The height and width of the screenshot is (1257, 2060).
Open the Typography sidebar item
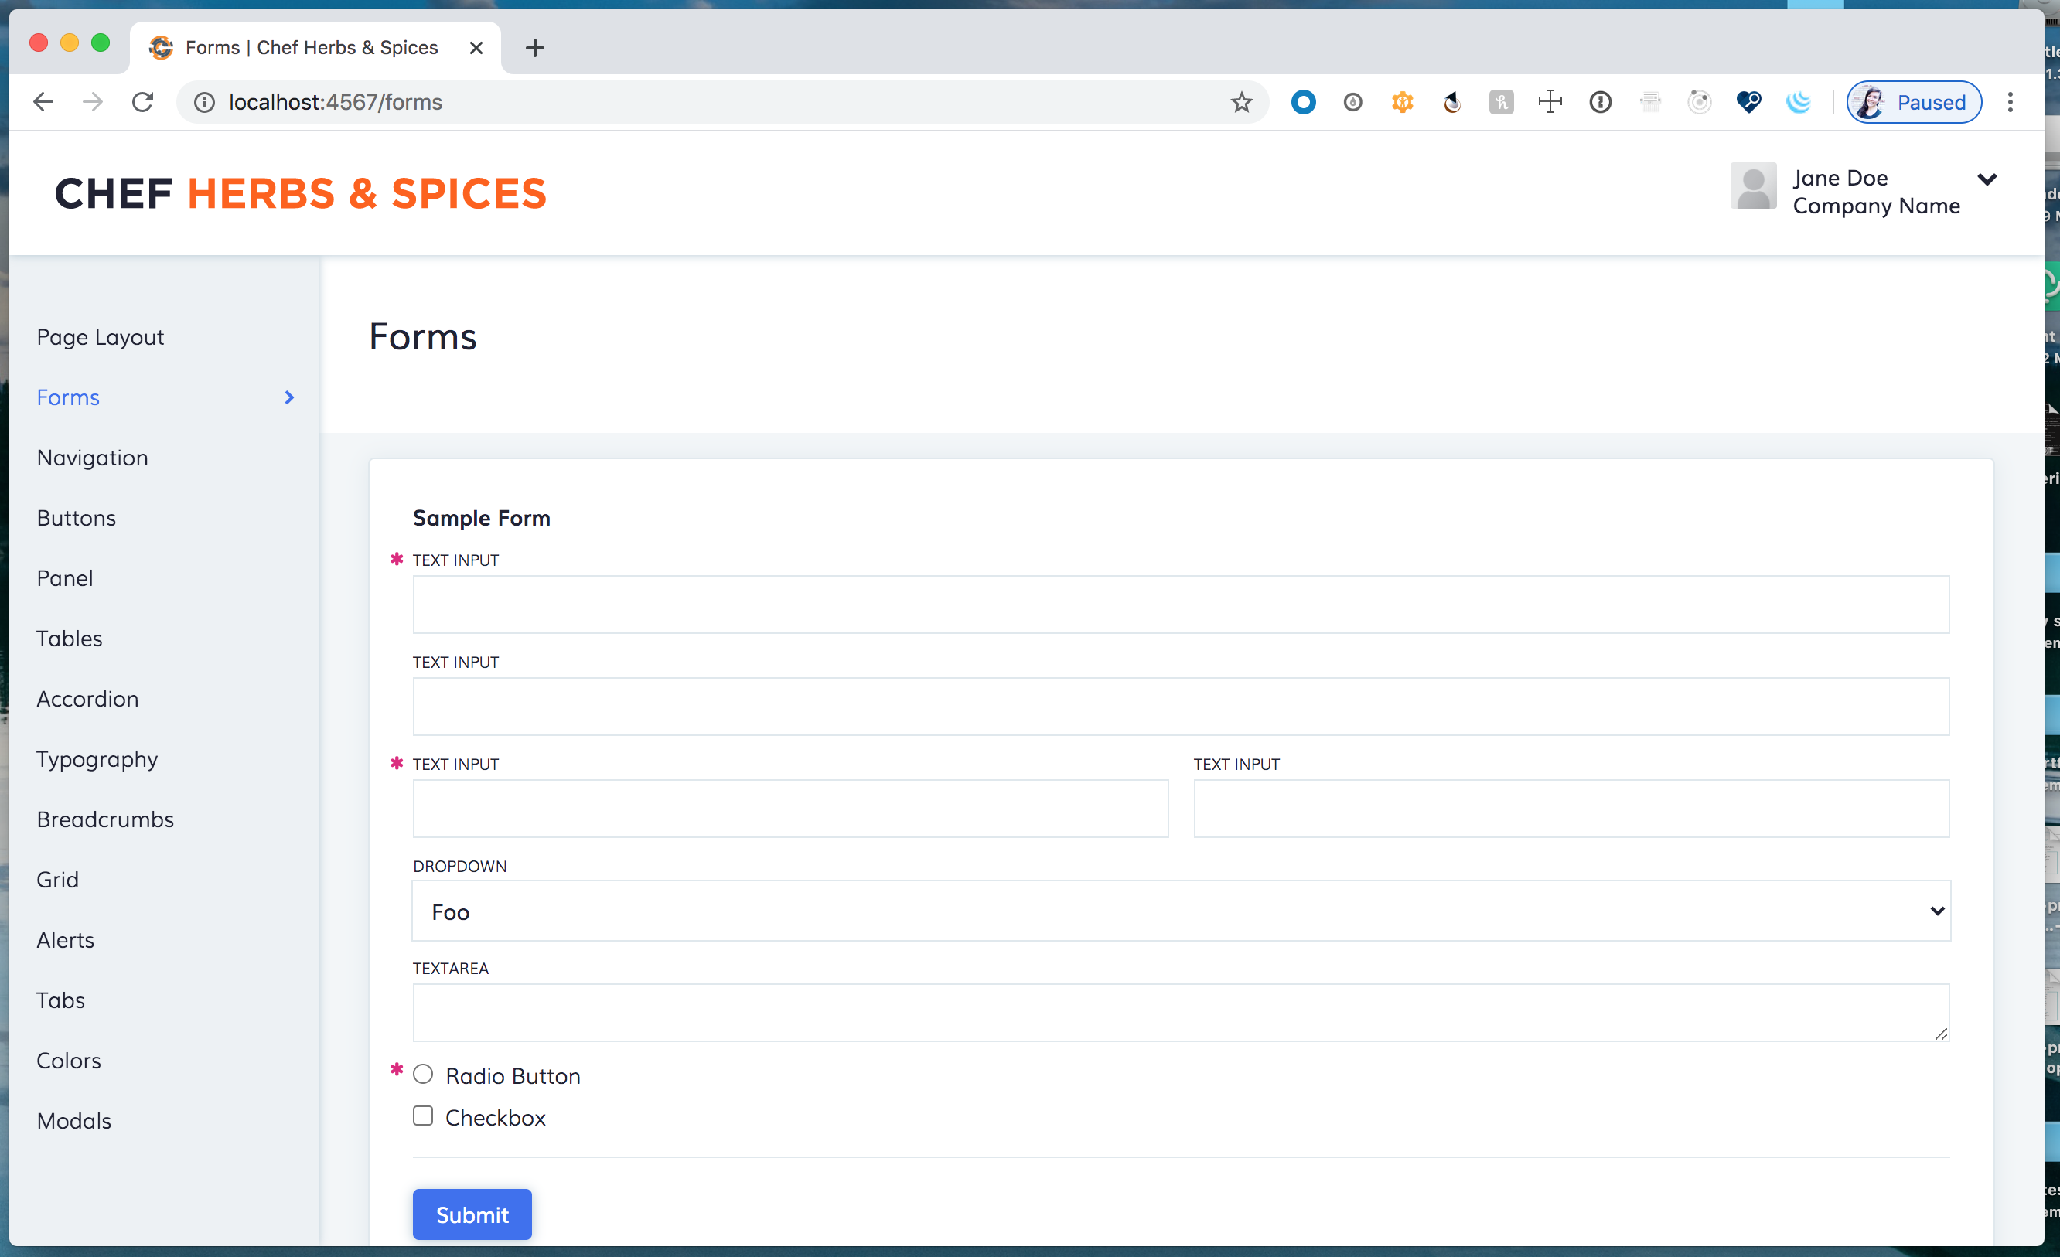97,759
